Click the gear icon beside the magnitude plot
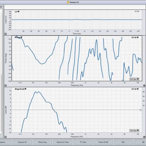 tap(144, 137)
